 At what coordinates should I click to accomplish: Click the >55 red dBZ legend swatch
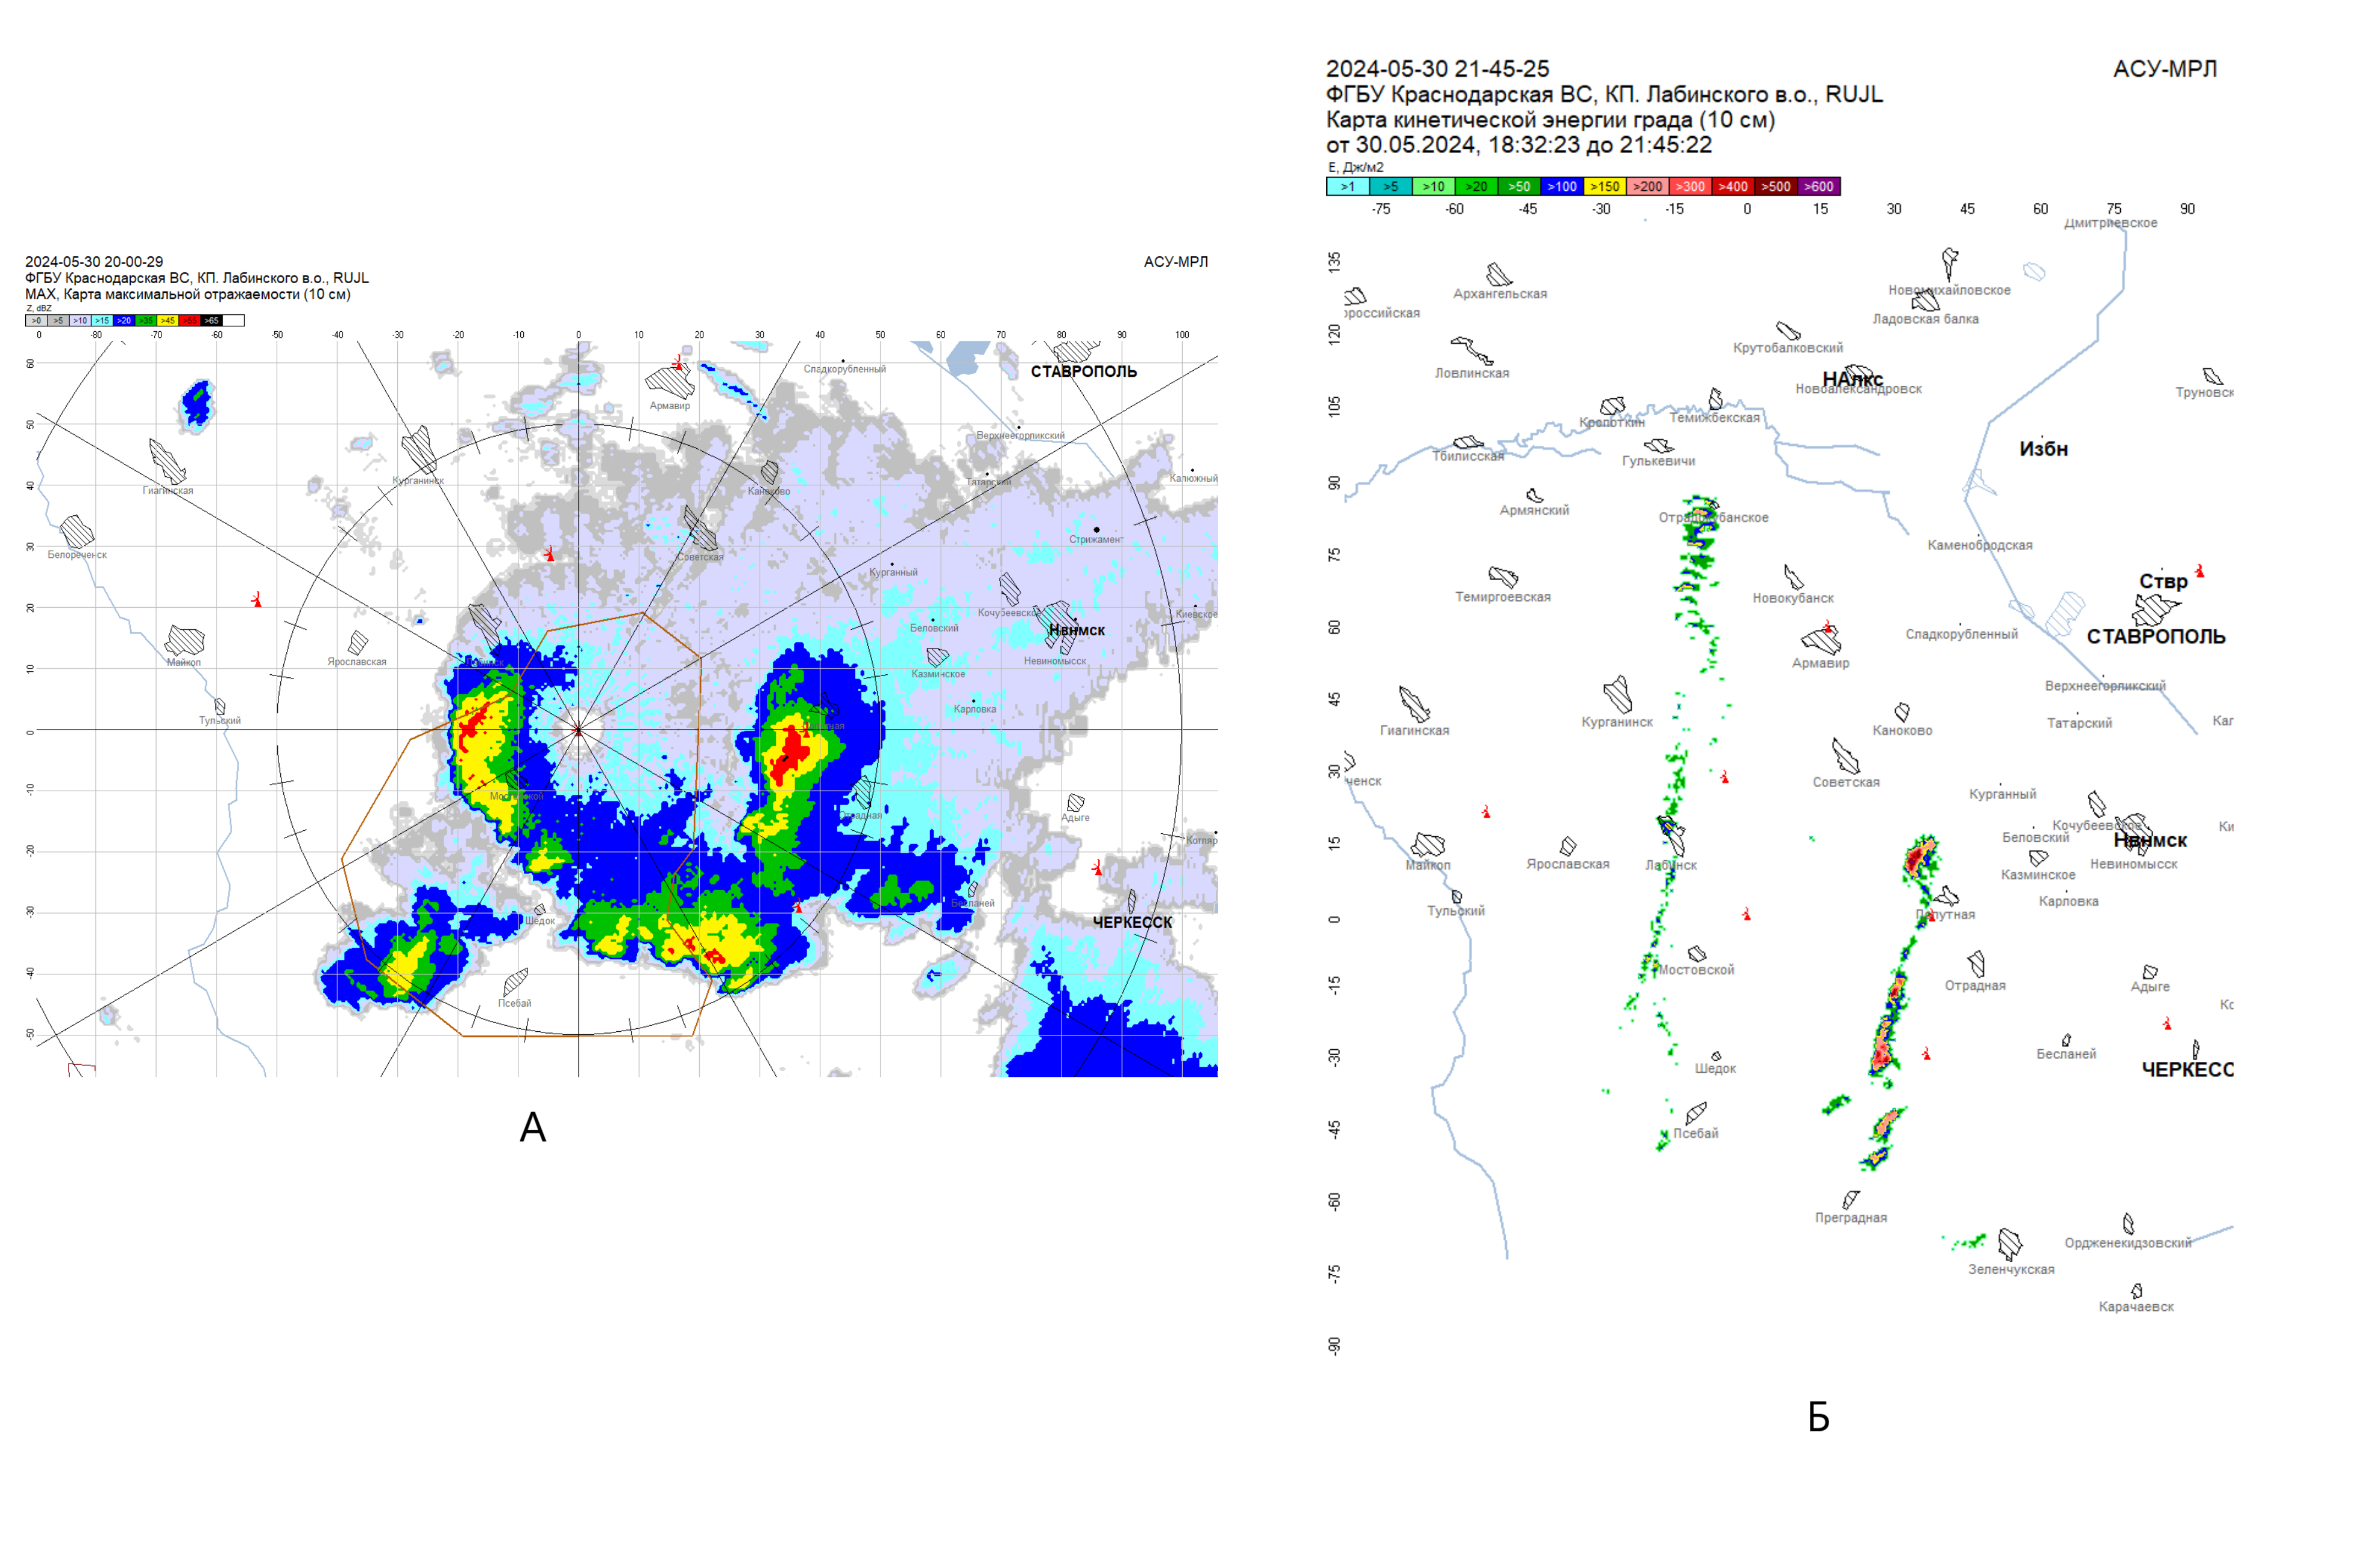[x=189, y=321]
